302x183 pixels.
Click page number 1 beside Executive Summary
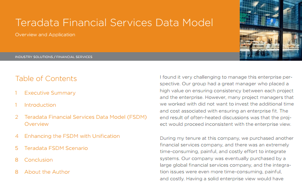coord(16,93)
